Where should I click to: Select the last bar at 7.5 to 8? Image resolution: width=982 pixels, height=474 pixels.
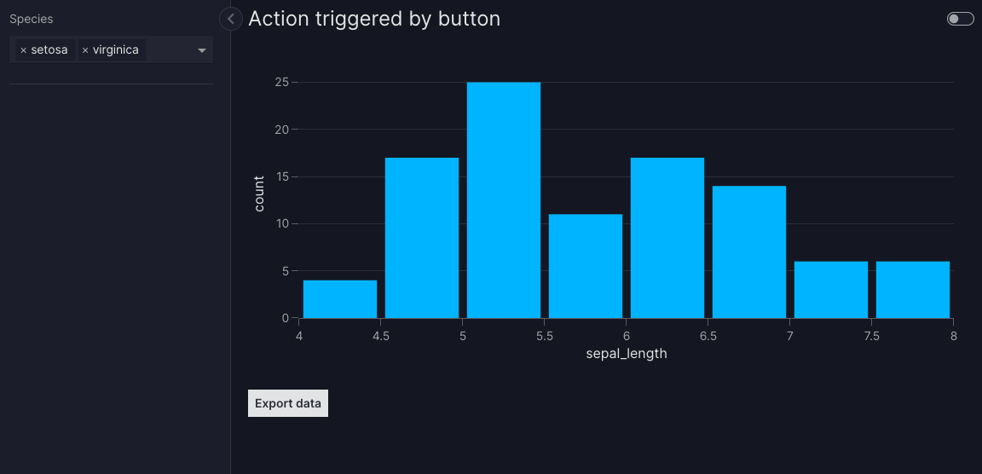(x=913, y=290)
